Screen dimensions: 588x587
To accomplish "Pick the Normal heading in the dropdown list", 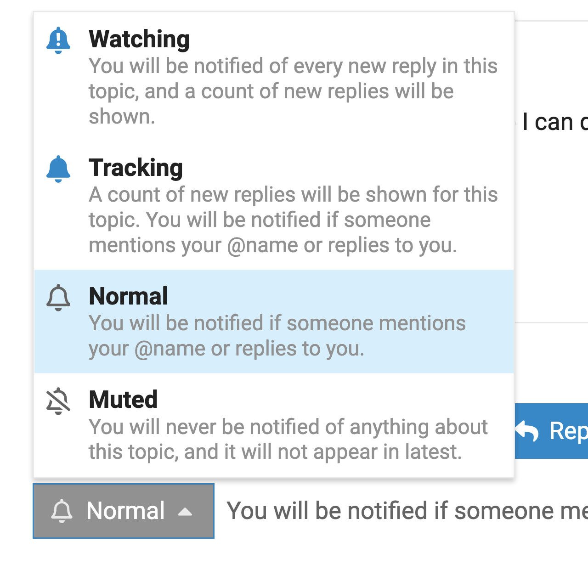I will (128, 296).
